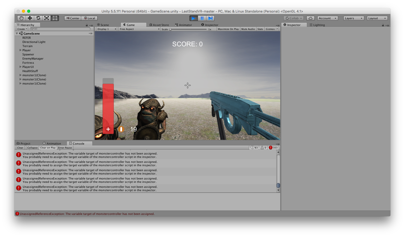
Task: Select the Hand tool
Action: pyautogui.click(x=21, y=18)
